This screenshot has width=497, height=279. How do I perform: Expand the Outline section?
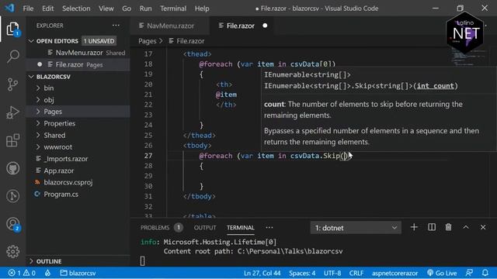tap(31, 261)
